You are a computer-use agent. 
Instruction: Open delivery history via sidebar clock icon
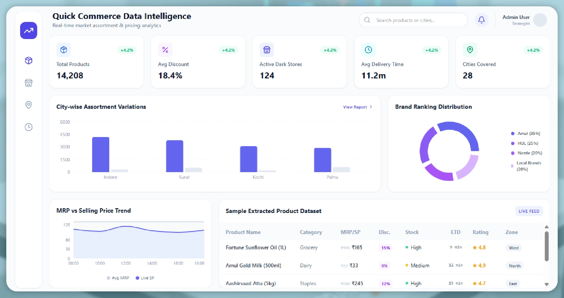pyautogui.click(x=29, y=127)
